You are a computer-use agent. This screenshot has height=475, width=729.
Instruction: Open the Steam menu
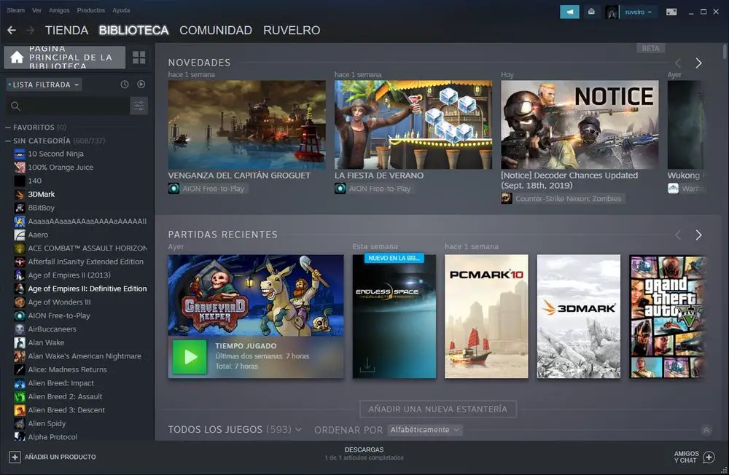click(15, 10)
